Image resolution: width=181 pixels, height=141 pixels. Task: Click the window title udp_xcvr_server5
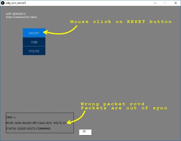pyautogui.click(x=16, y=3)
